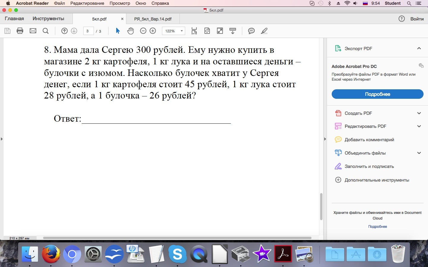428x267 pixels.
Task: Zoom out using the minus icon
Action: point(143,31)
